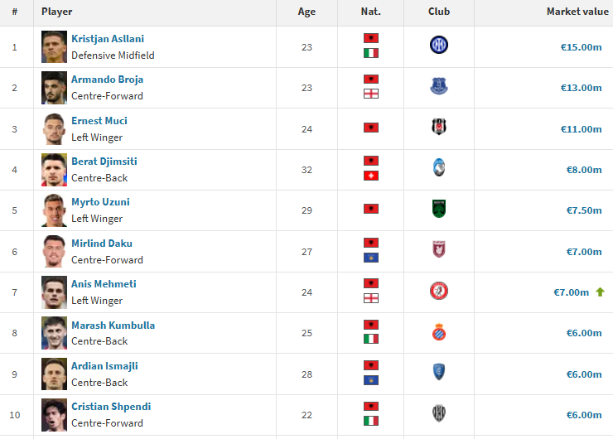Click the Everton club crest

pyautogui.click(x=439, y=86)
